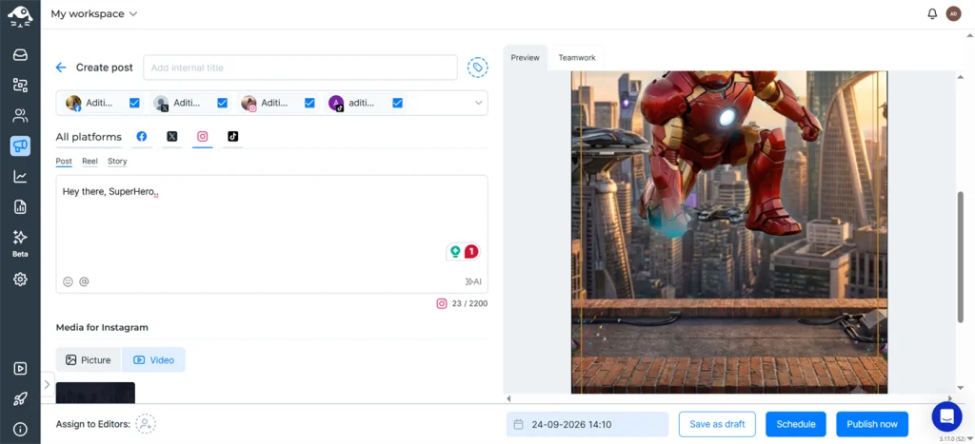Select the Story type tab
Screen dimensions: 975x444
(117, 161)
